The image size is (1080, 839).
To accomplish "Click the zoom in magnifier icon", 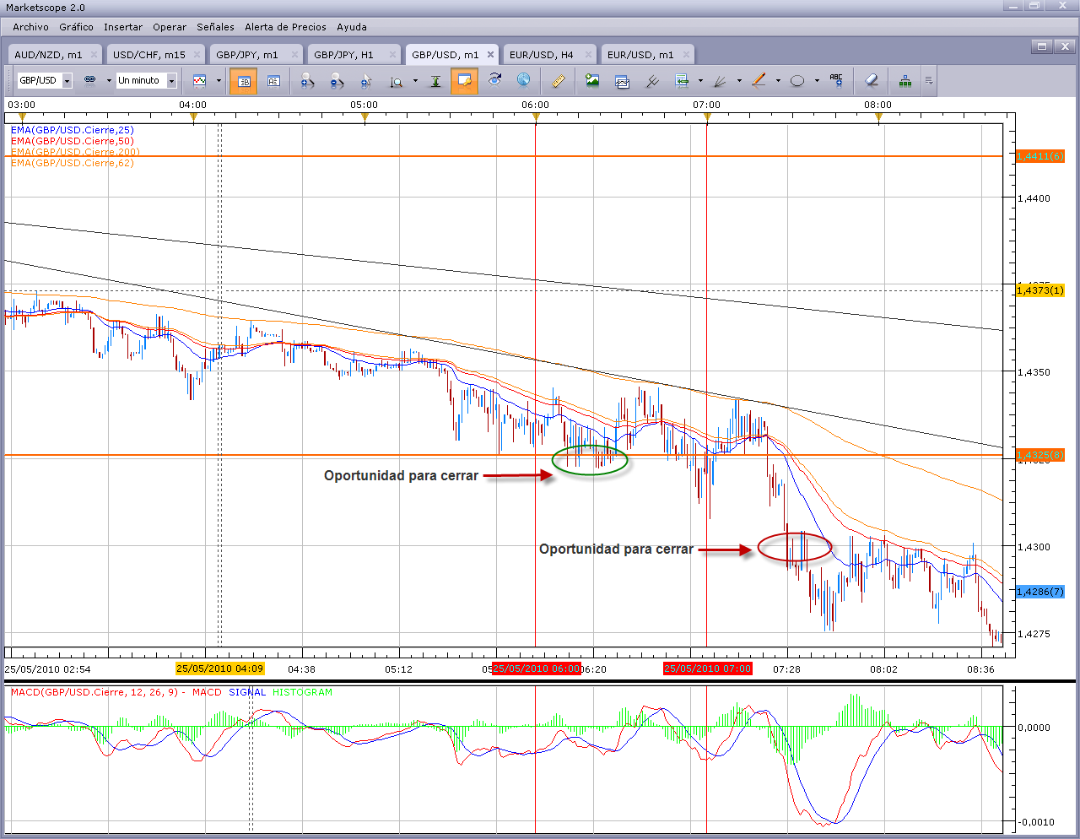I will point(307,81).
